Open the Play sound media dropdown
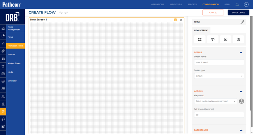253x135 pixels. click(215, 101)
